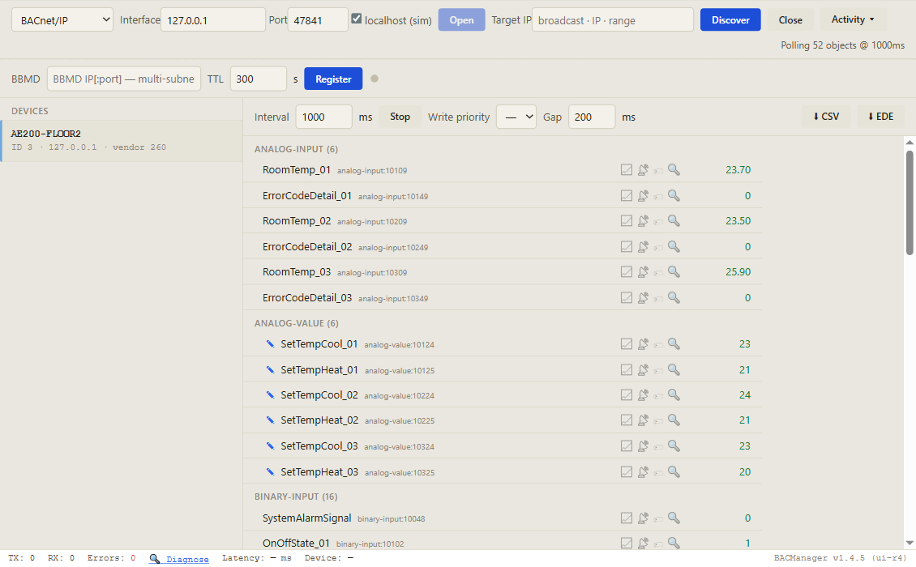
Task: Click the satellite dish icon for RoomTemp_01
Action: (643, 170)
